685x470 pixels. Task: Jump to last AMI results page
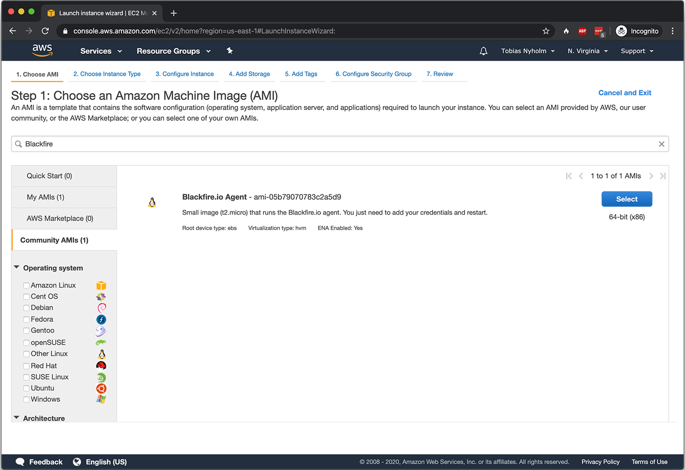coord(662,176)
